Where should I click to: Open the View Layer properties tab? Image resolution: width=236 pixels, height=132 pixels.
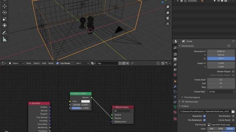(175, 65)
